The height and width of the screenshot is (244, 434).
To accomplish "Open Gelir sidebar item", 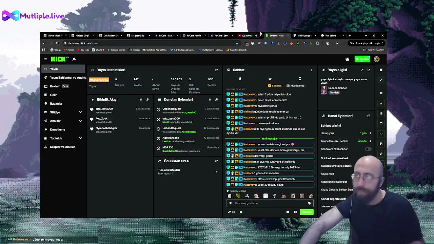I will 63,95.
